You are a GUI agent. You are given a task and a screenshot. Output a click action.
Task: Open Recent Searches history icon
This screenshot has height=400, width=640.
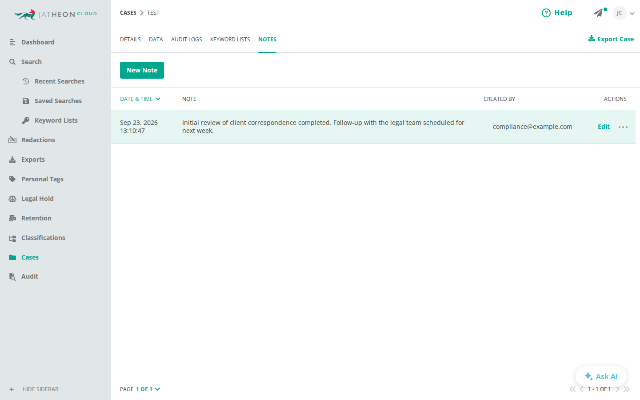26,81
